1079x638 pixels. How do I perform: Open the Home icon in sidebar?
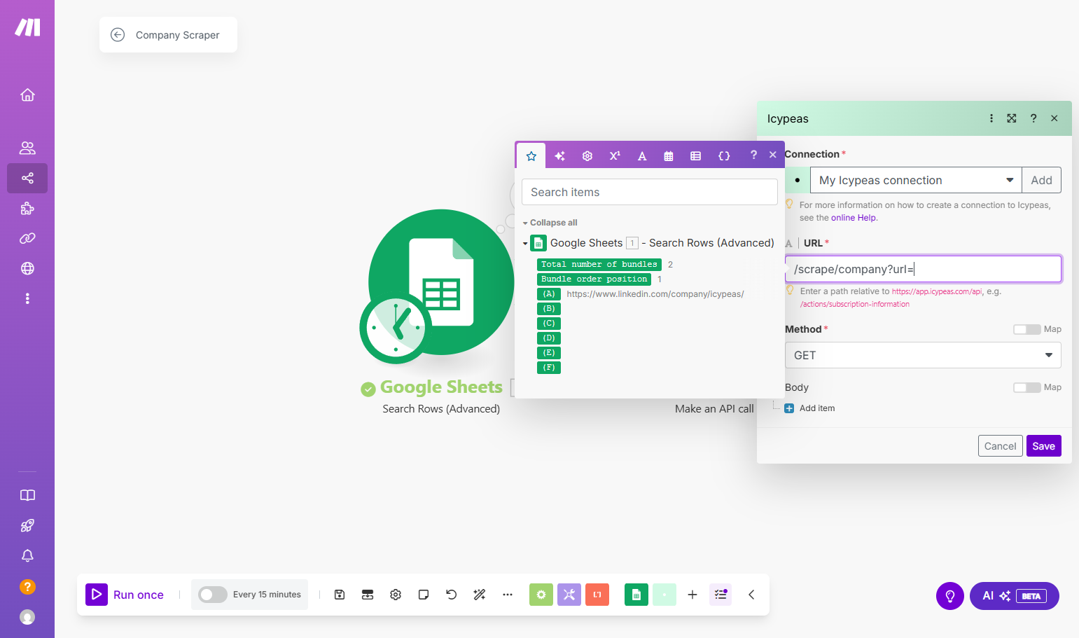27,95
